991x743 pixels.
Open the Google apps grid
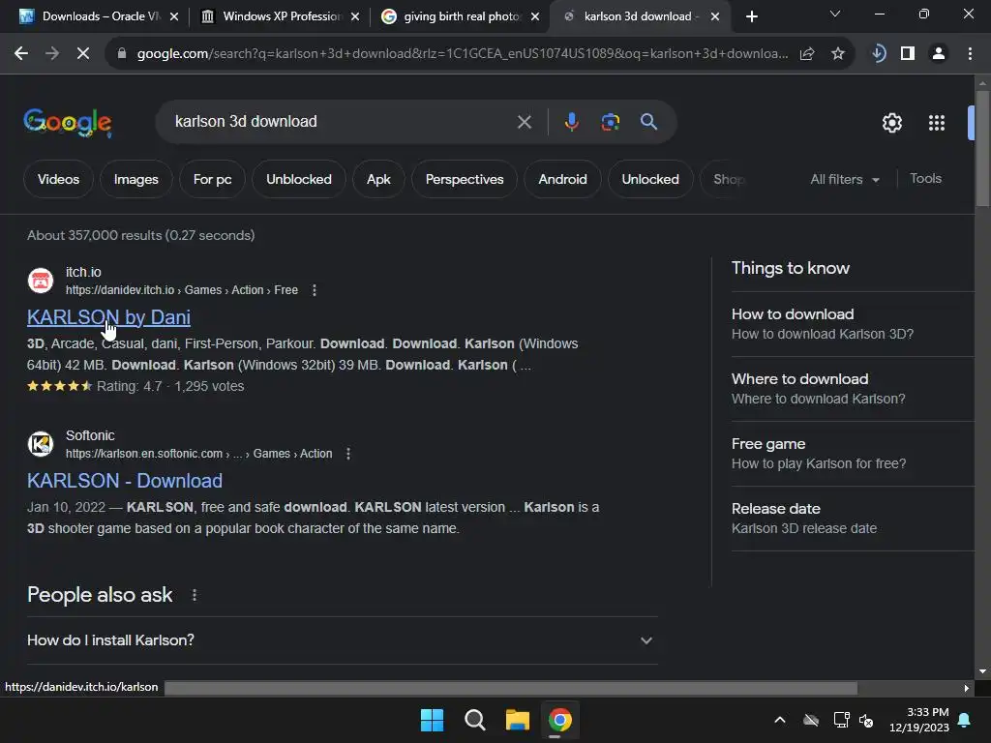[x=937, y=123]
